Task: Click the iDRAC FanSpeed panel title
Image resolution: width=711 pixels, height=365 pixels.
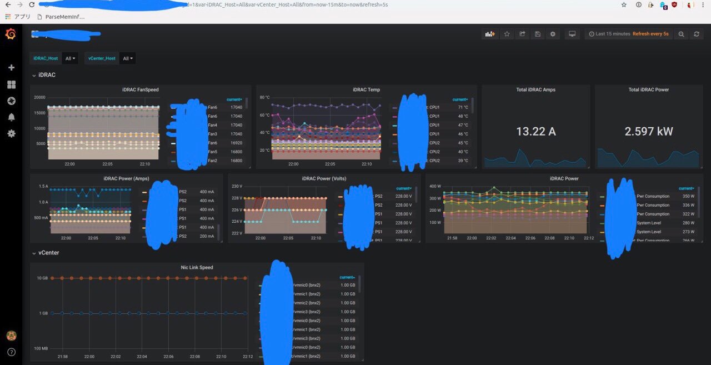Action: (x=140, y=89)
